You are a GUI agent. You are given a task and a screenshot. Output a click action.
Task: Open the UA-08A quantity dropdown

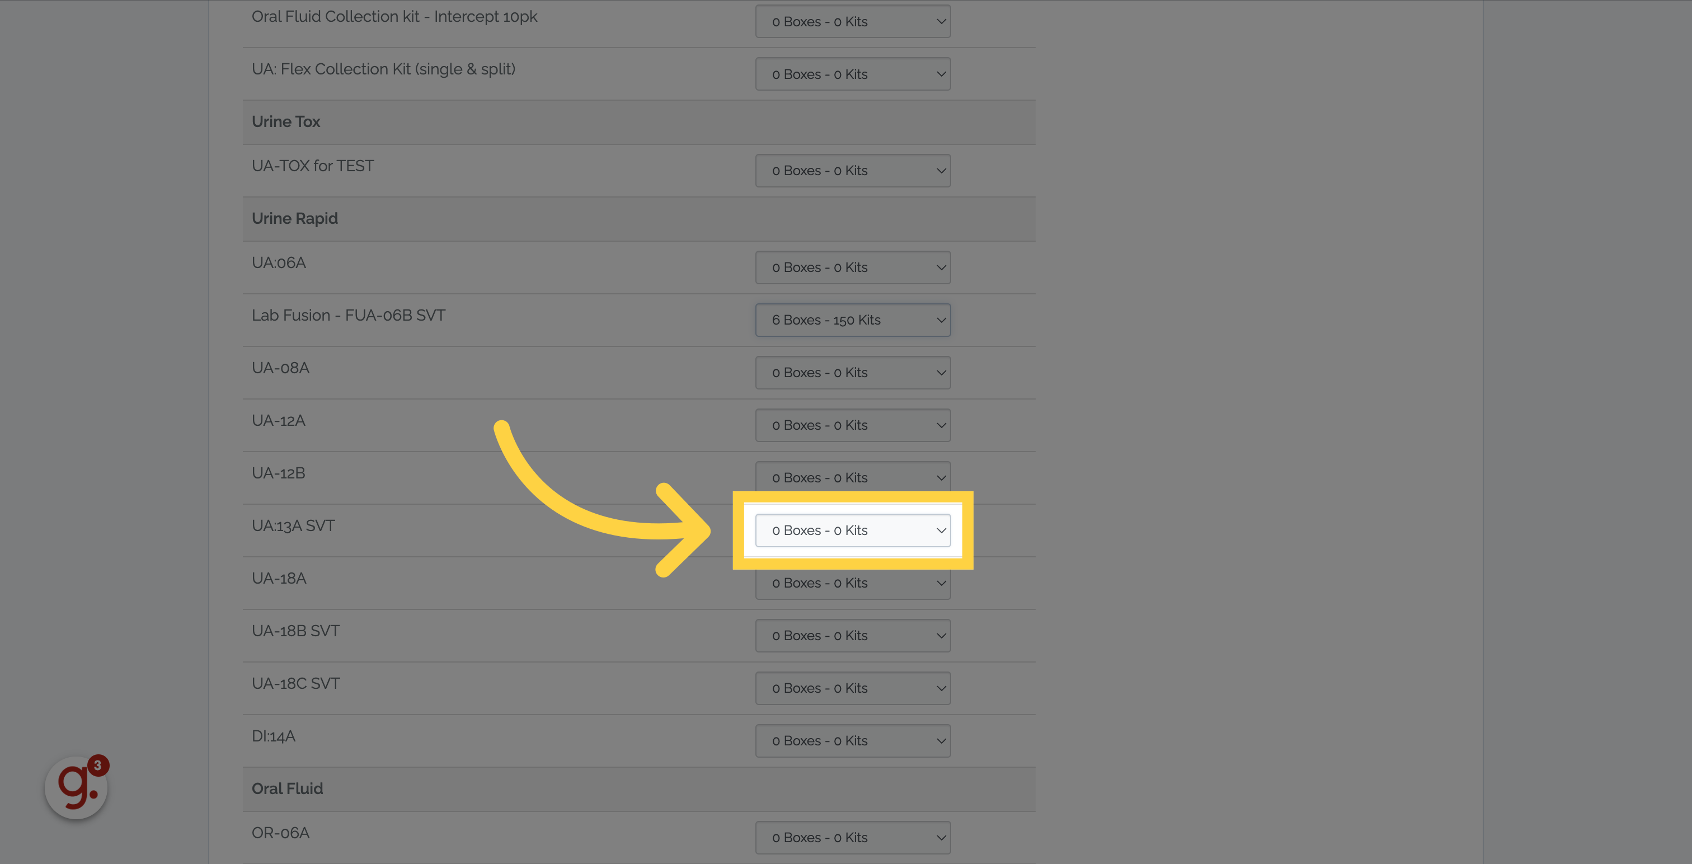(x=853, y=373)
